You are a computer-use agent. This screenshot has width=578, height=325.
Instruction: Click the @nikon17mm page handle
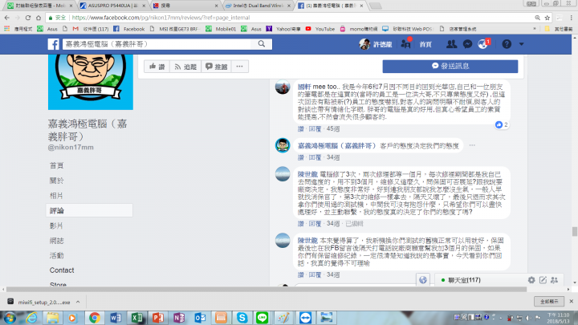pyautogui.click(x=71, y=148)
